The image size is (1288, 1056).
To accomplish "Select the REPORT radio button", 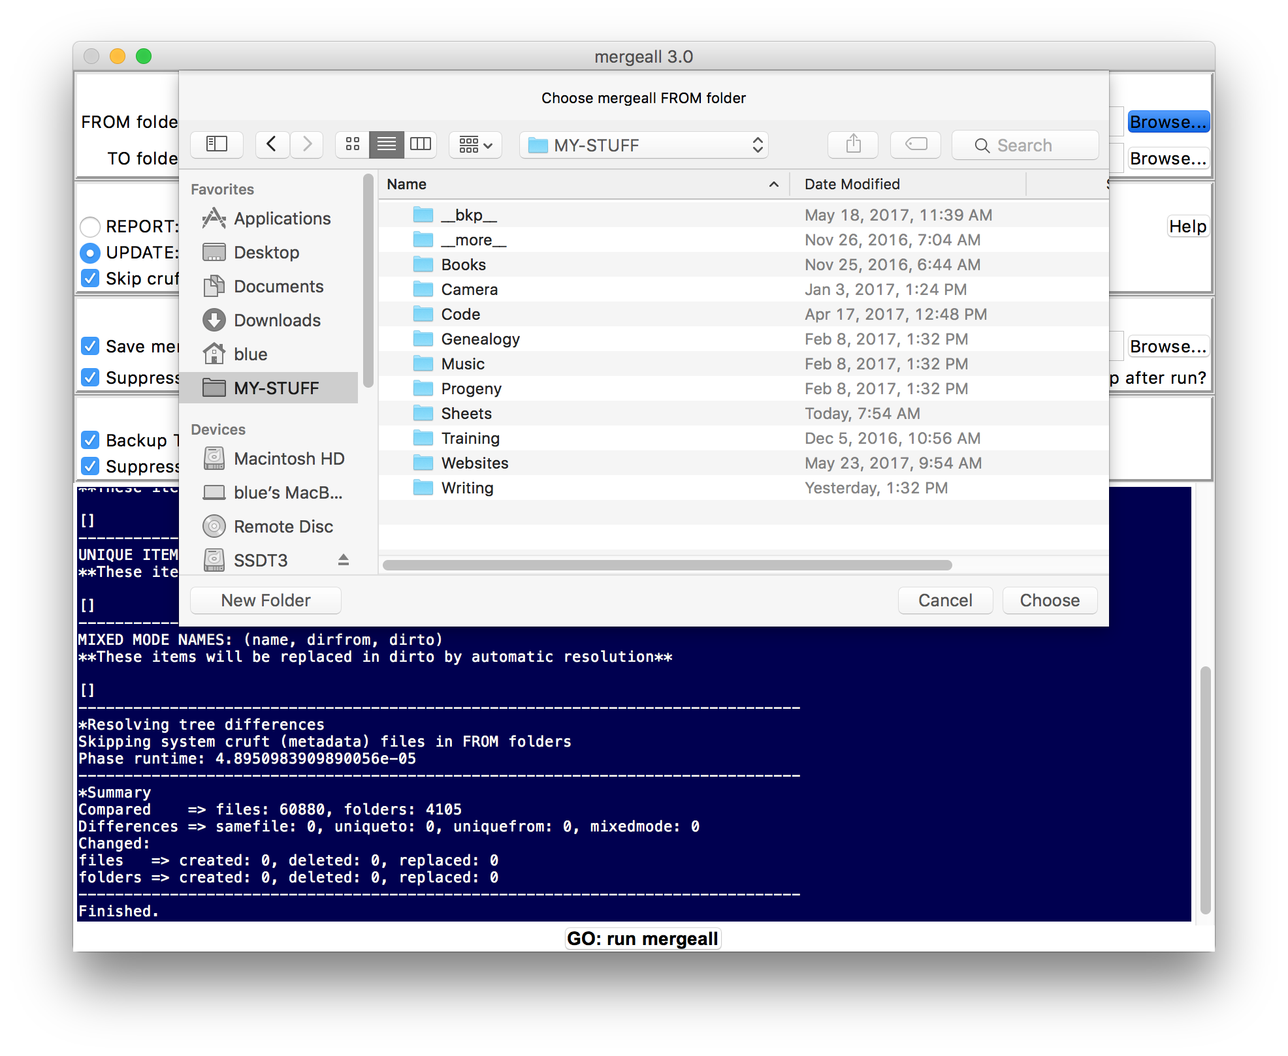I will (90, 226).
